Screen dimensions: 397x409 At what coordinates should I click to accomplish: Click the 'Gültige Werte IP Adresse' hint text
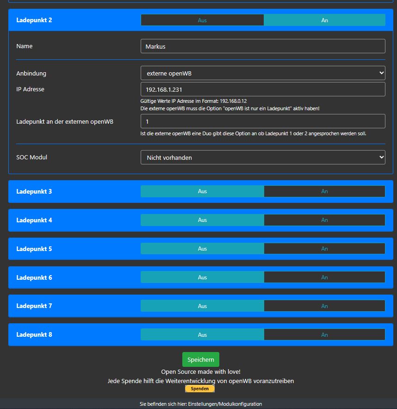point(193,101)
